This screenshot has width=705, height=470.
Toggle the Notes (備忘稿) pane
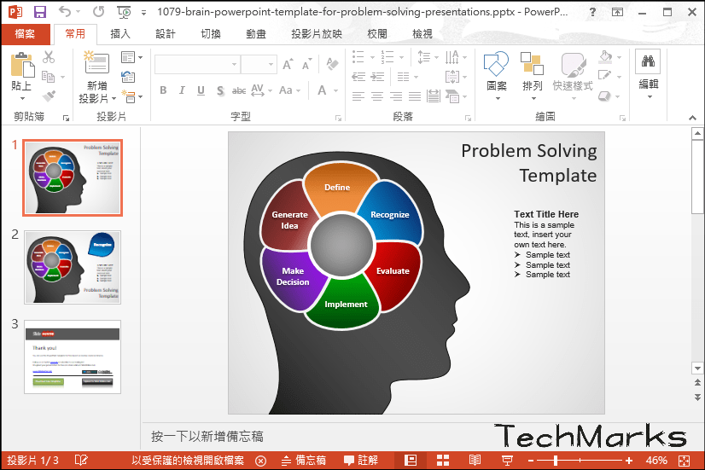coord(303,460)
